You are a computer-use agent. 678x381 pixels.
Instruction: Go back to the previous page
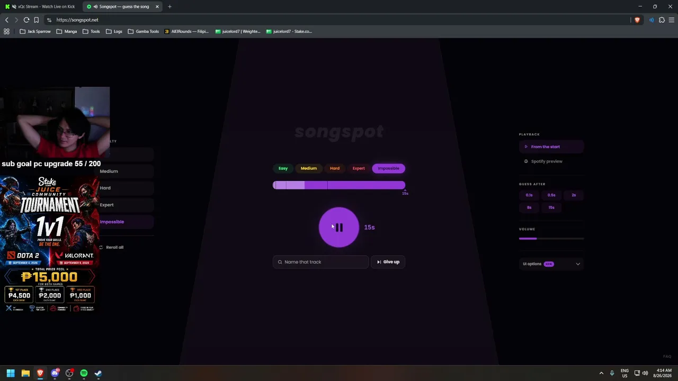[x=7, y=20]
